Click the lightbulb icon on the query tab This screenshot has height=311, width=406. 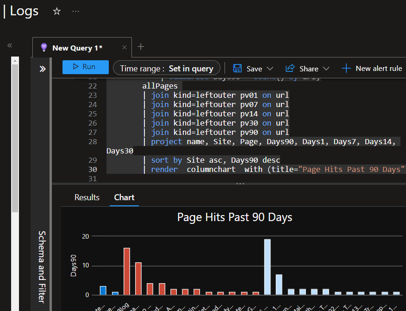point(44,47)
